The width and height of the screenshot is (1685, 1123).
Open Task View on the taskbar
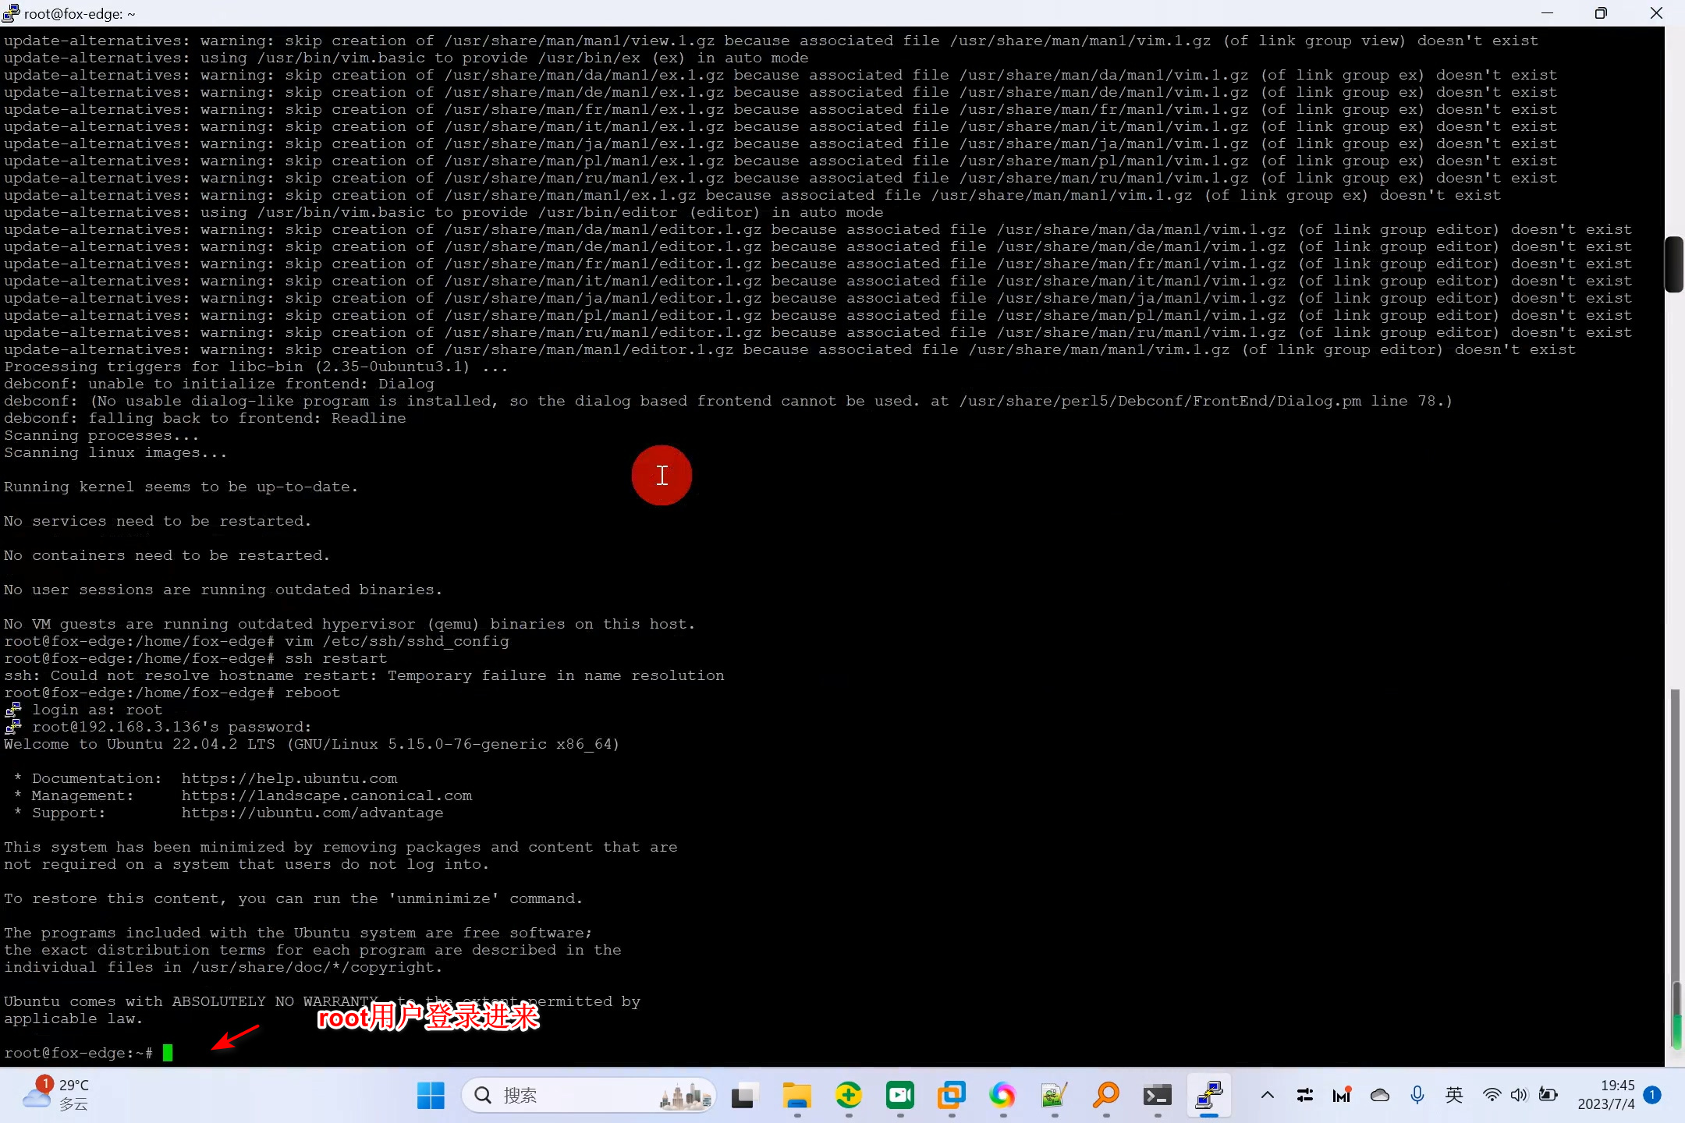(x=745, y=1096)
